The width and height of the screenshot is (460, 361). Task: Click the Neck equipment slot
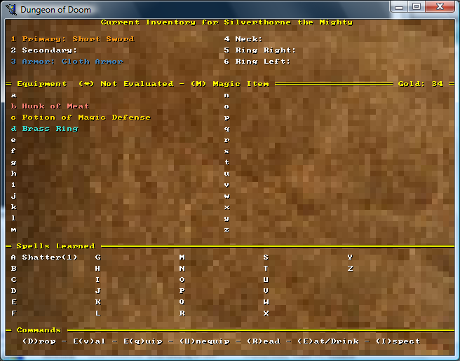click(243, 39)
